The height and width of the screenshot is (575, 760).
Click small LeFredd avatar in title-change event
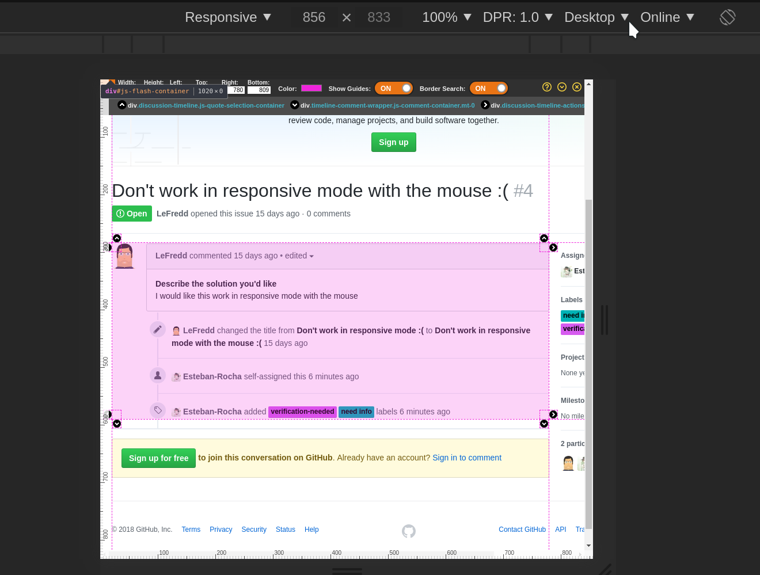(177, 331)
